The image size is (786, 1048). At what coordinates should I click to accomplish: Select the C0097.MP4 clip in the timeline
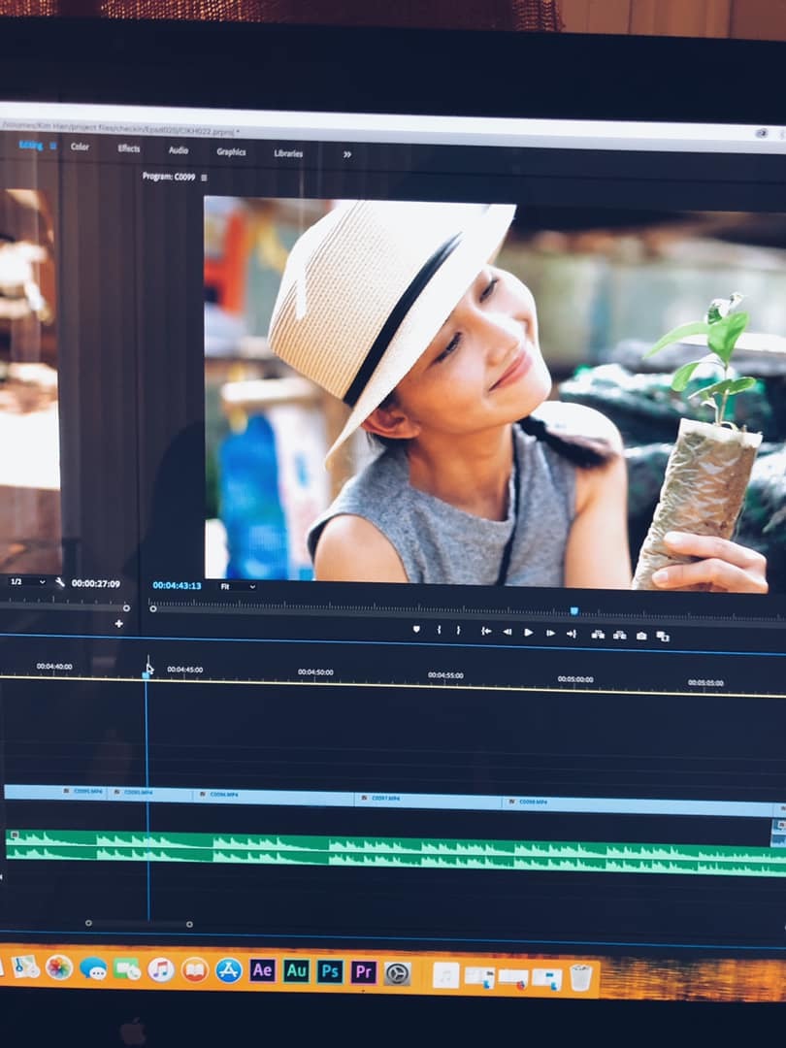pos(427,801)
